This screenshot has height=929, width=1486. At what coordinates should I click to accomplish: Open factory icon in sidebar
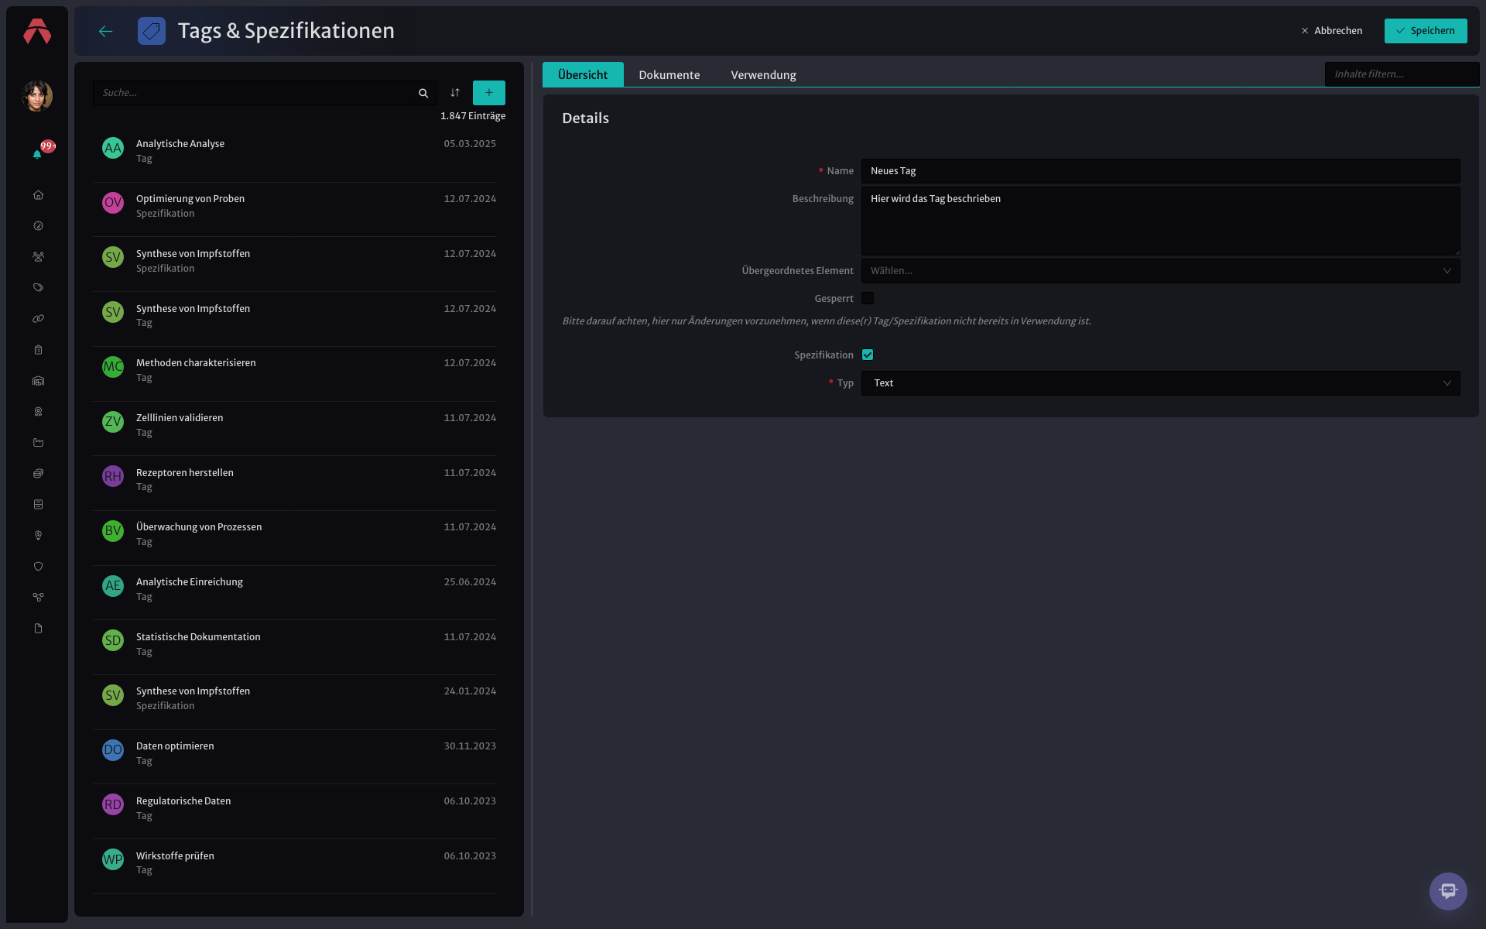coord(38,443)
